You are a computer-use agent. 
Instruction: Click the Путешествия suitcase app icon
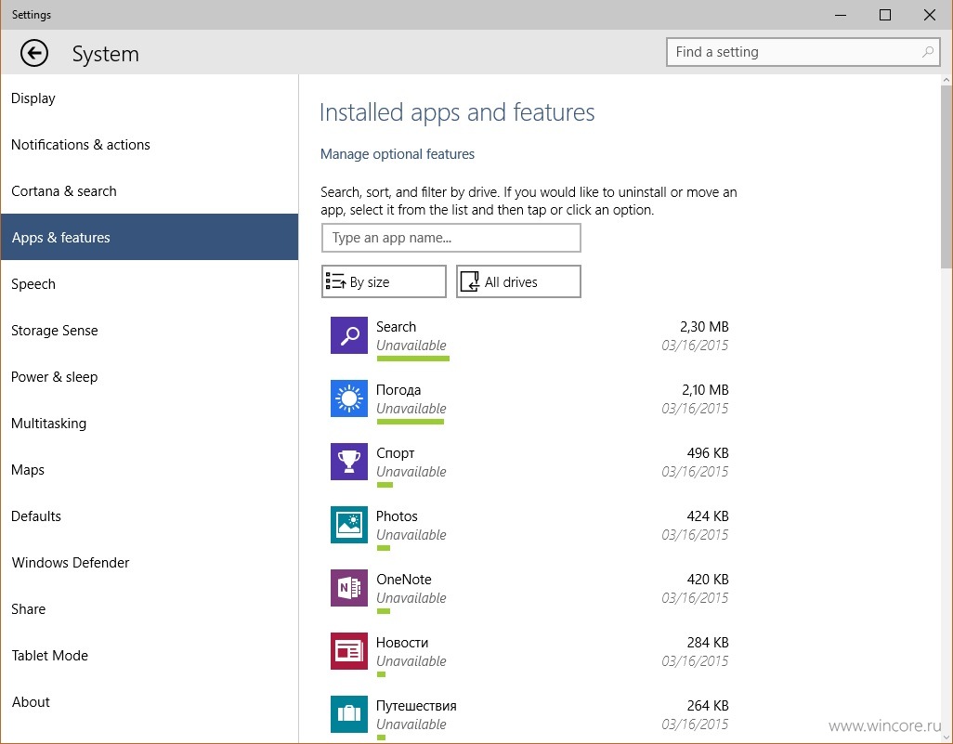click(x=349, y=714)
